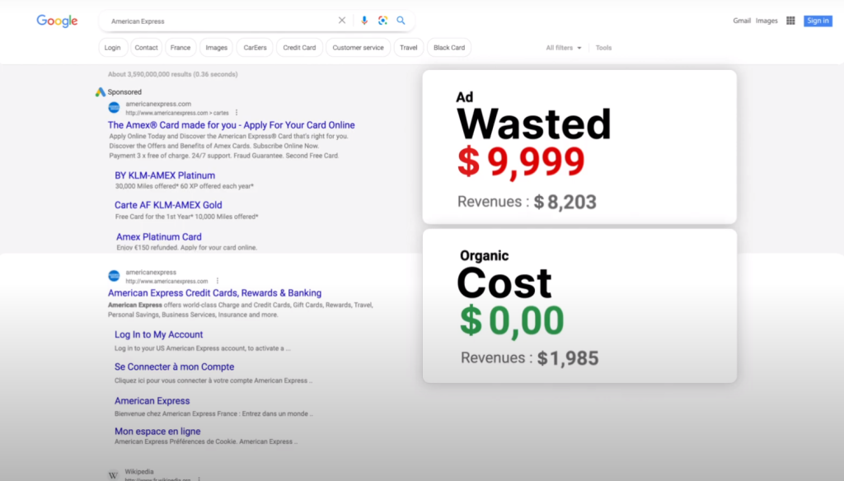Open the All filters dropdown
Screen dimensions: 844x481
[x=563, y=48]
